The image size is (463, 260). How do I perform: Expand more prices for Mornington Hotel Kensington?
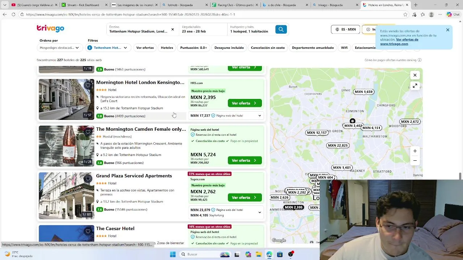259,116
